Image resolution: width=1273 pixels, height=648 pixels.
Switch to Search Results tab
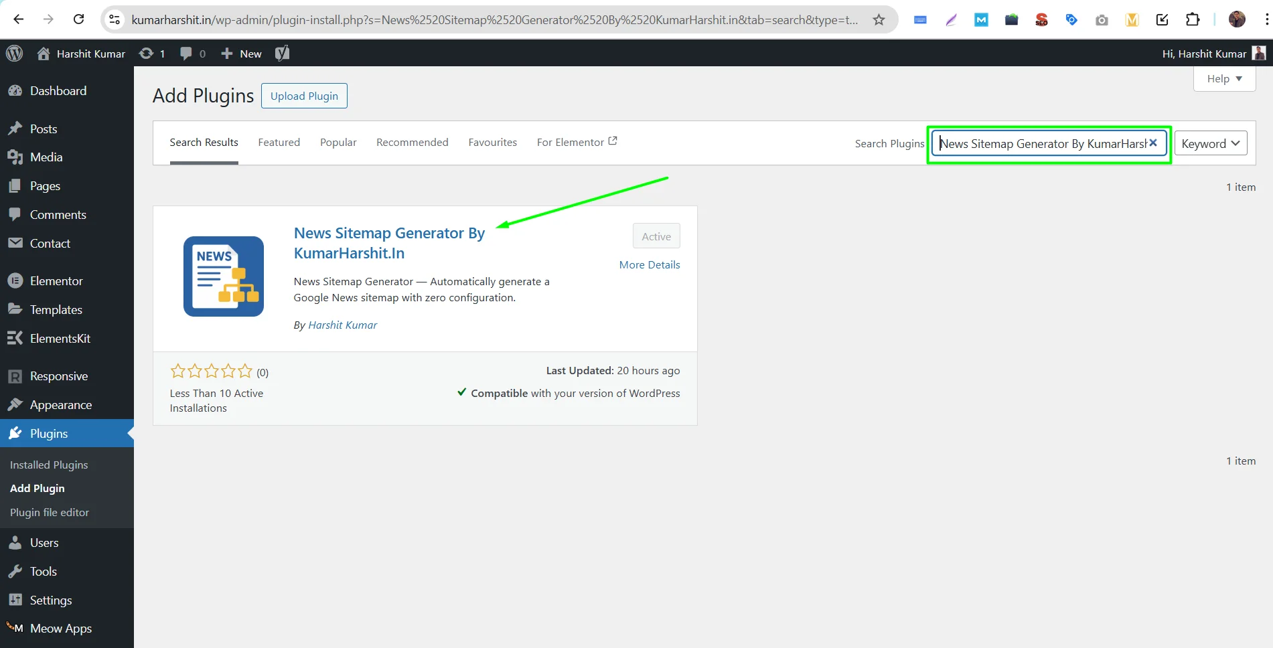pyautogui.click(x=204, y=143)
